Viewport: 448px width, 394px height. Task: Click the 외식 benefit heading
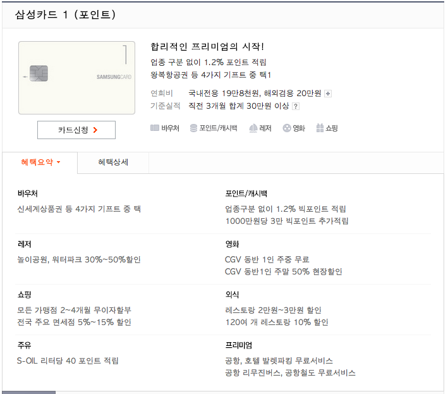232,295
